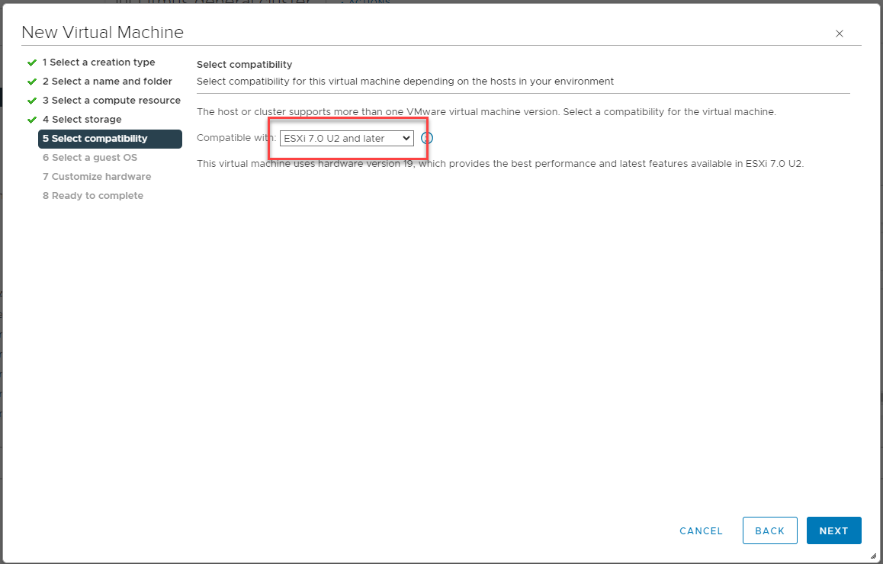
Task: Click the green checkmark on "Select a name and folder"
Action: (31, 81)
